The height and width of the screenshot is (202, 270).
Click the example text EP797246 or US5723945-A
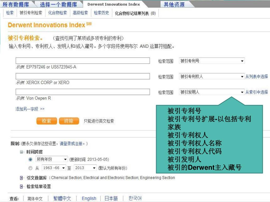51,67
